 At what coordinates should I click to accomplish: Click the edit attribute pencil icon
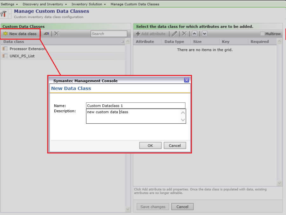pos(174,34)
